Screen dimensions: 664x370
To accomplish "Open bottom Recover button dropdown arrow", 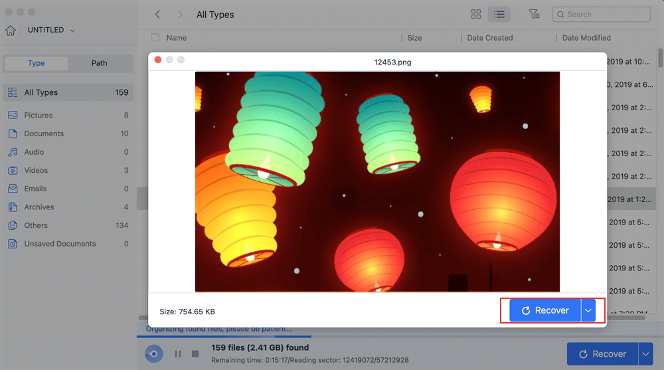I will click(647, 354).
